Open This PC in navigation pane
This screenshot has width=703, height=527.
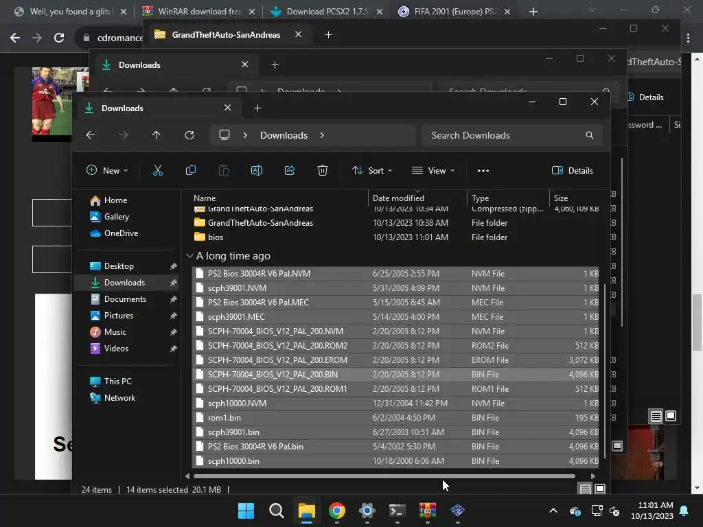point(117,382)
